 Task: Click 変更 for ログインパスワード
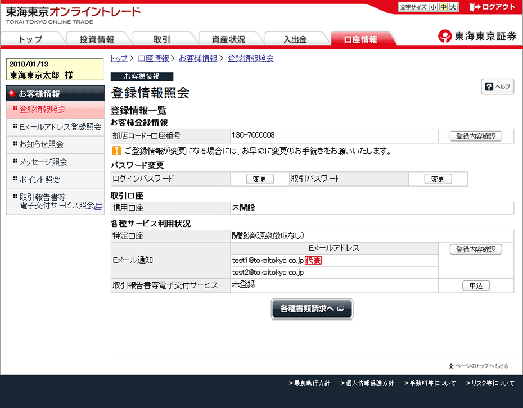(259, 179)
